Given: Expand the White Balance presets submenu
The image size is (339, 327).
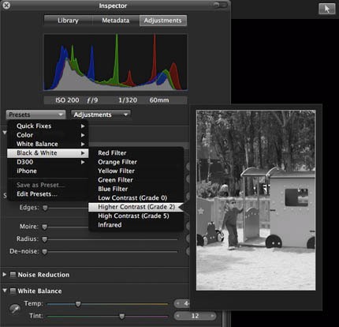Looking at the screenshot, I should 48,144.
